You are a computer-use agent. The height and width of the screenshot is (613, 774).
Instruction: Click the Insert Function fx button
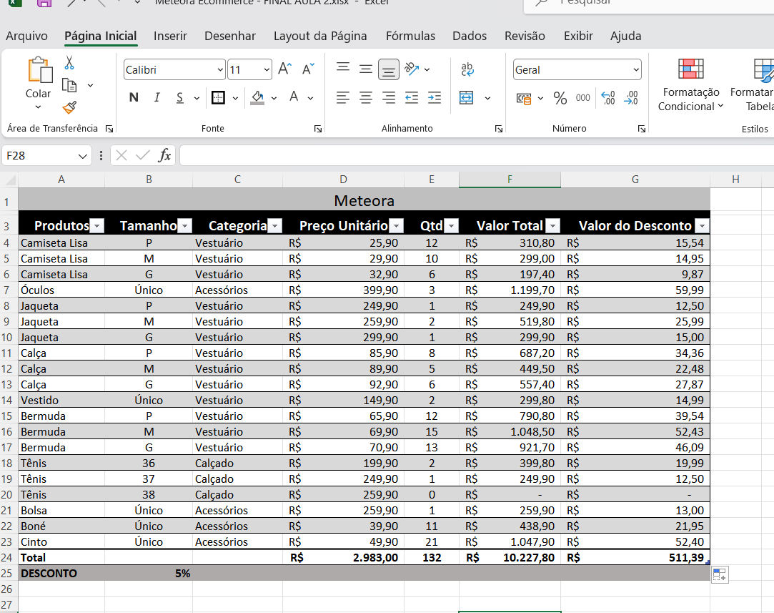tap(164, 155)
